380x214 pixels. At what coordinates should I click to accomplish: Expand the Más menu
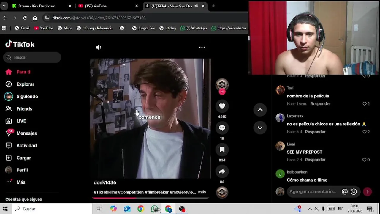(x=15, y=182)
